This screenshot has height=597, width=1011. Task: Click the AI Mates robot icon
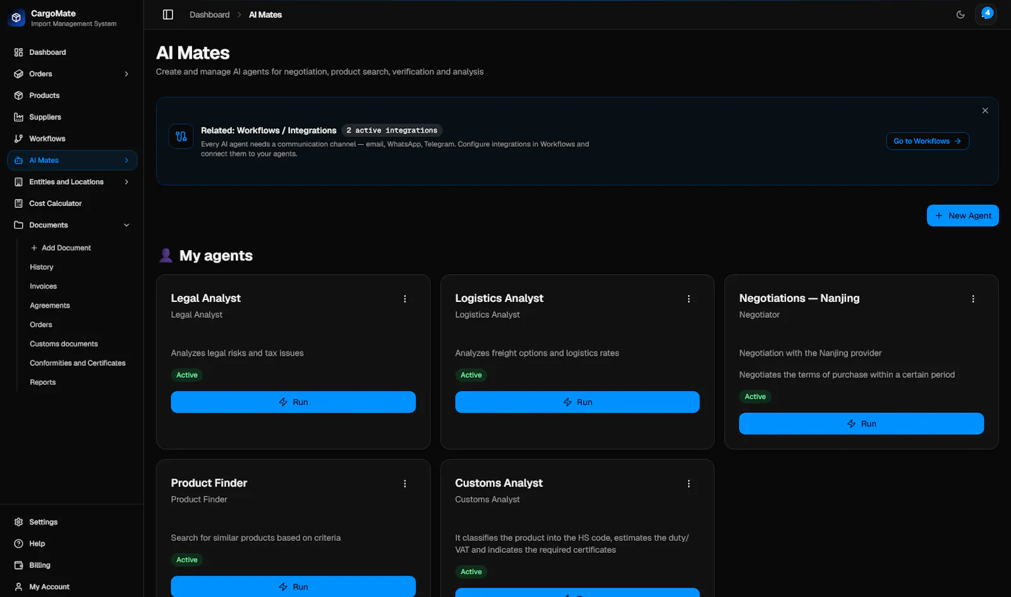pos(18,160)
